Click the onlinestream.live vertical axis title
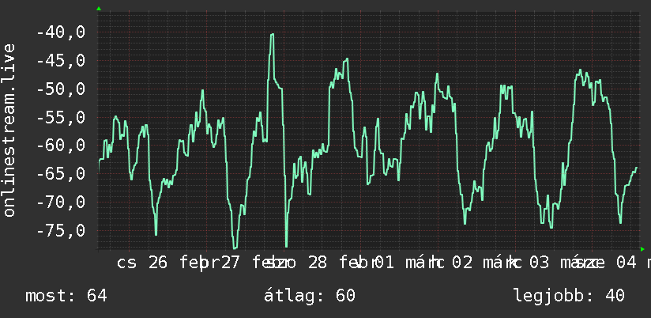 tap(9, 130)
